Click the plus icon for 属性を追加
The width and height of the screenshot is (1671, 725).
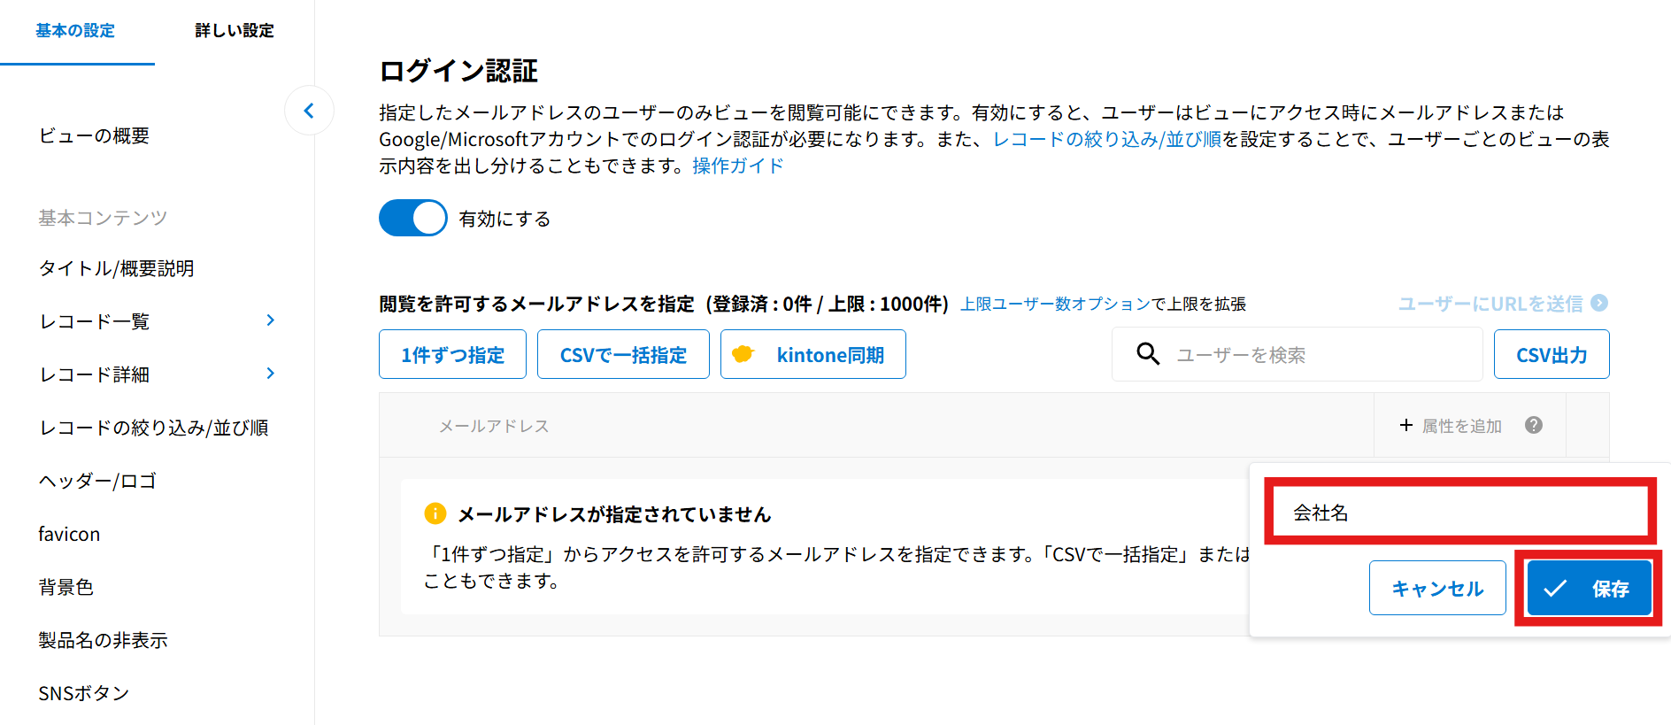point(1406,426)
